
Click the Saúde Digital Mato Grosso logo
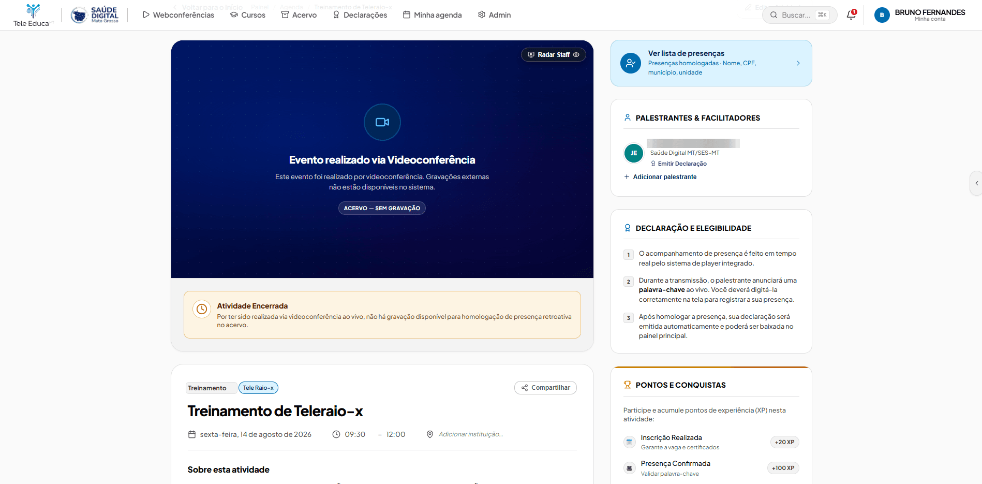pos(95,15)
